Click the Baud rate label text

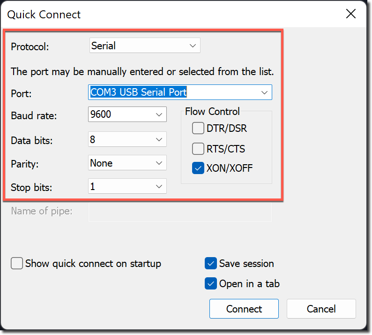click(x=33, y=115)
